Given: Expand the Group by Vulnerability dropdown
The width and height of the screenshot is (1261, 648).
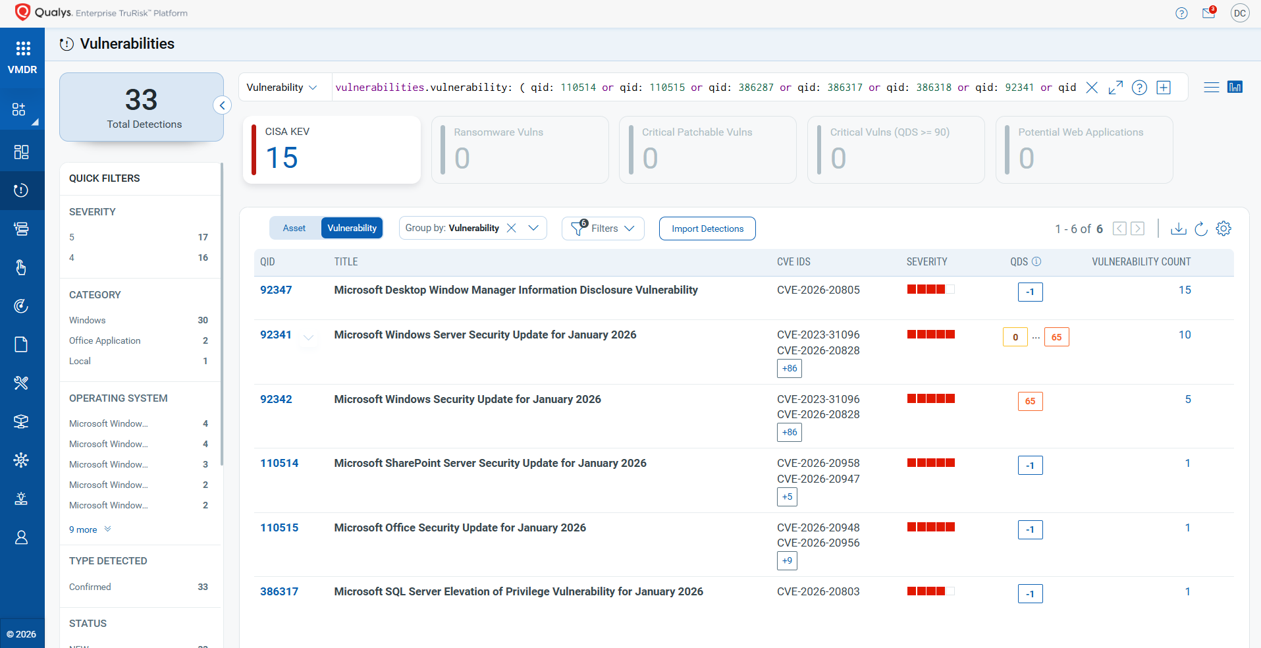Looking at the screenshot, I should tap(533, 228).
